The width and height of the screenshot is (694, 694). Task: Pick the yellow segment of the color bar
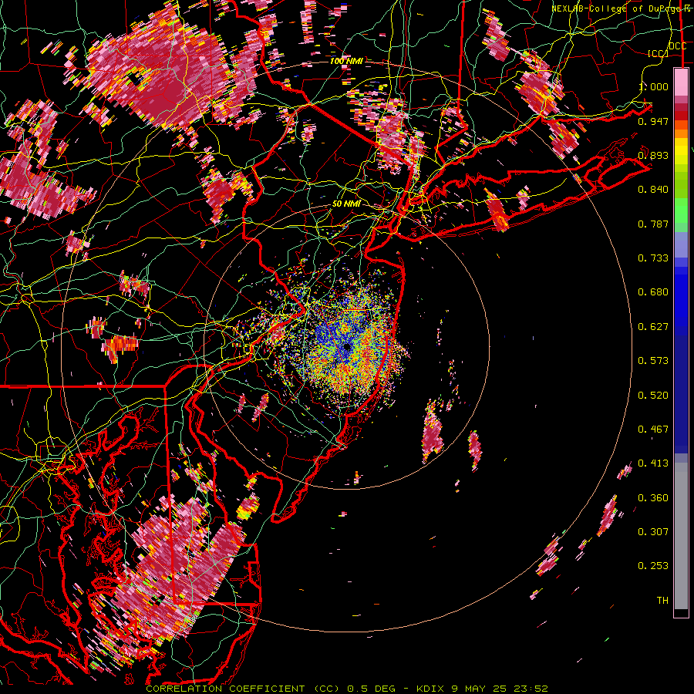point(681,151)
